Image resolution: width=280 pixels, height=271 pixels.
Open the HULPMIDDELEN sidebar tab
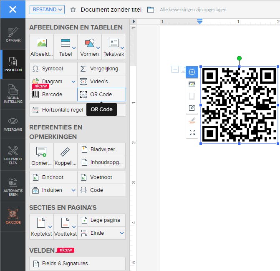(x=13, y=155)
